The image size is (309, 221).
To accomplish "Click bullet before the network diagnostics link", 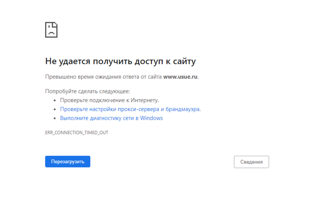I will 54,118.
